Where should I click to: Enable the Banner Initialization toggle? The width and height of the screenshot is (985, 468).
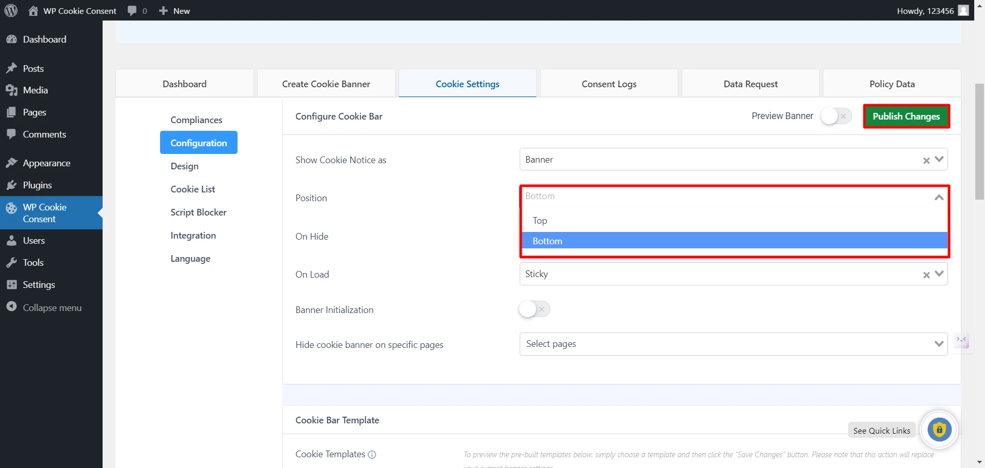pyautogui.click(x=534, y=309)
